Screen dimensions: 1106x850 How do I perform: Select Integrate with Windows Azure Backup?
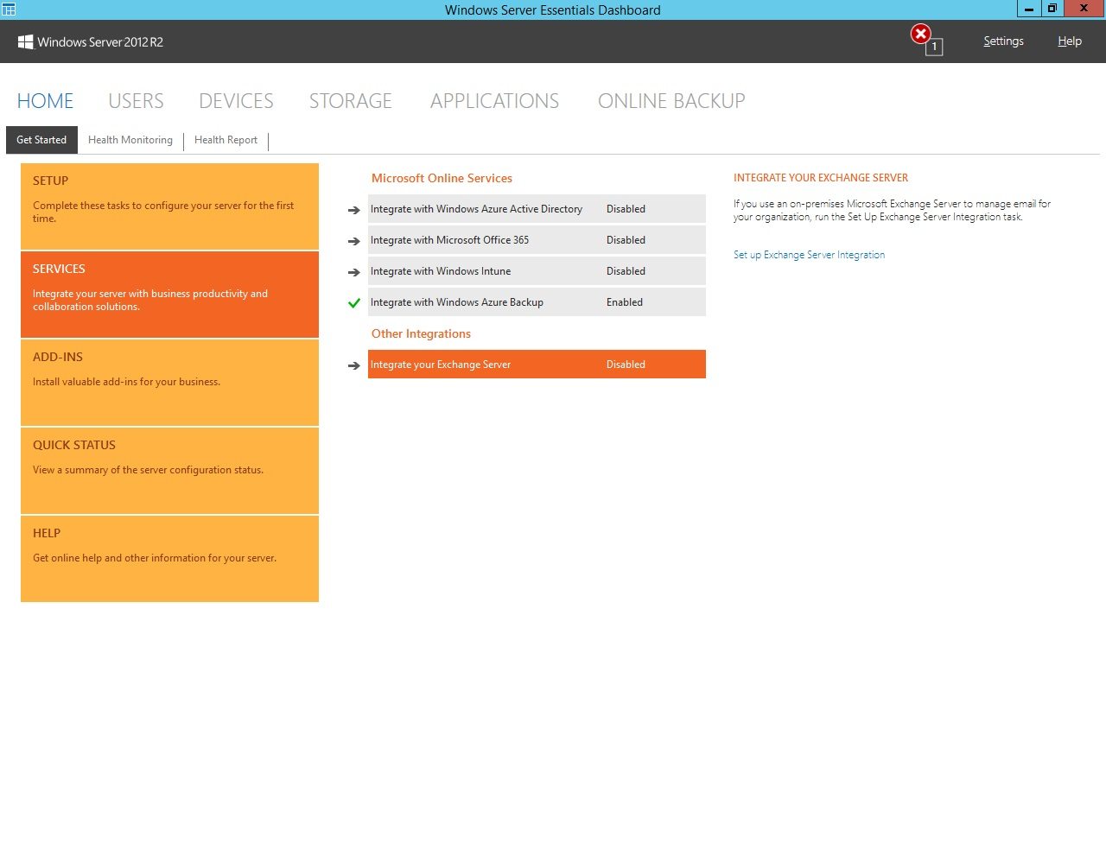point(537,302)
